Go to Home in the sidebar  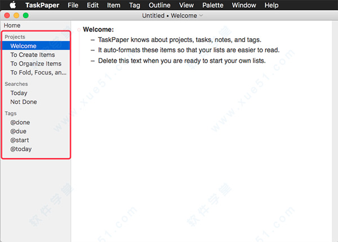tap(12, 25)
